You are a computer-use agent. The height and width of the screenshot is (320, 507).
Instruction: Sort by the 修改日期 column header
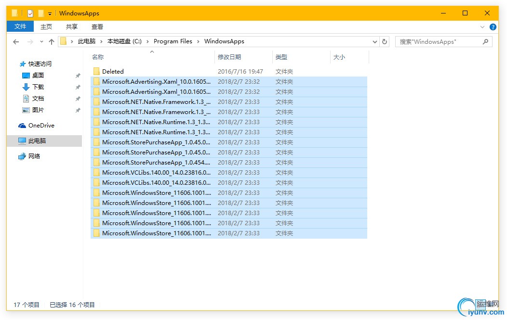[x=229, y=57]
